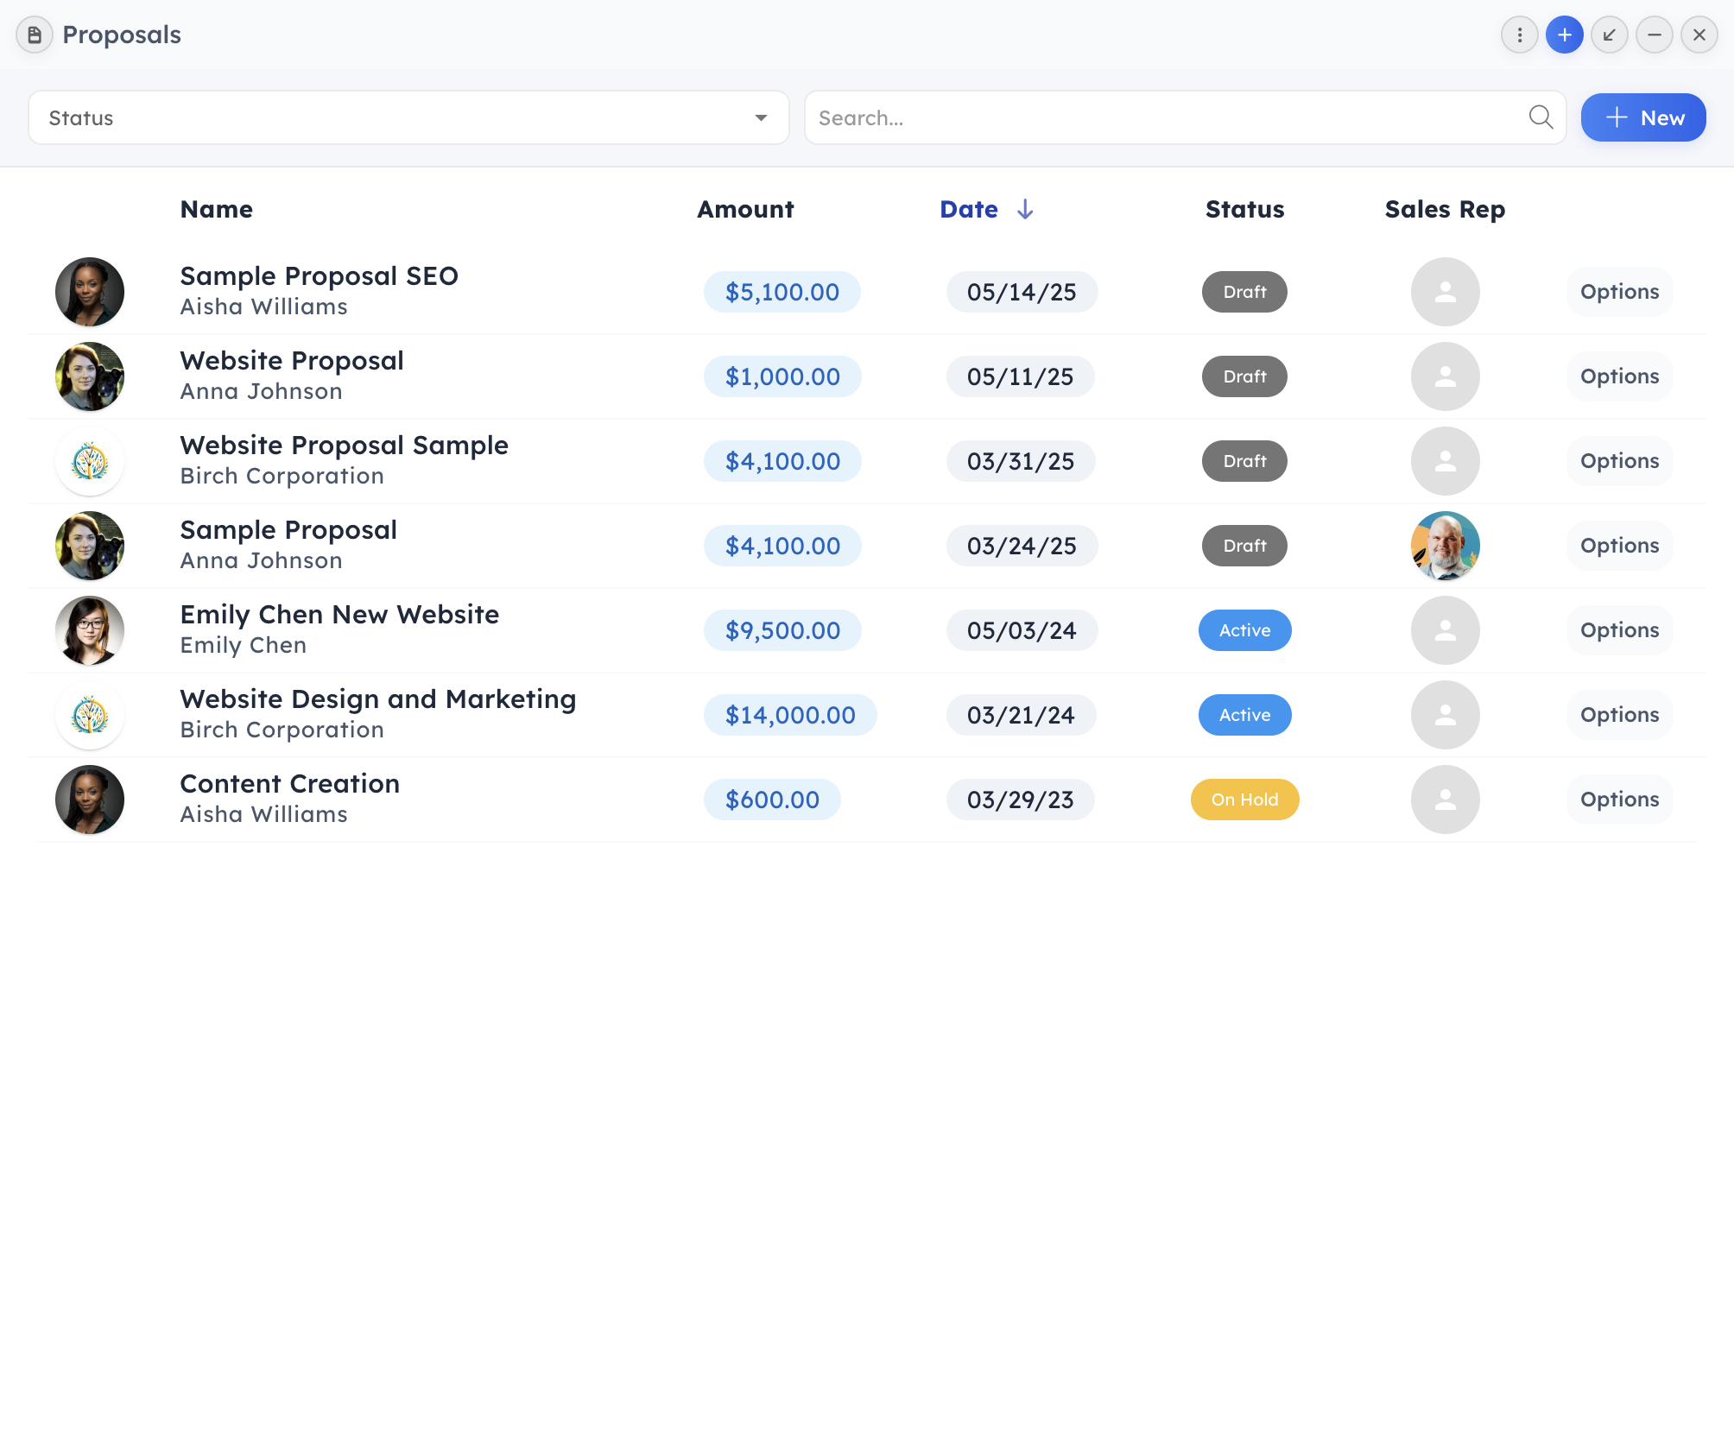Click the empty sales rep avatar for Sample Proposal SEO
This screenshot has height=1435, width=1734.
coord(1445,292)
